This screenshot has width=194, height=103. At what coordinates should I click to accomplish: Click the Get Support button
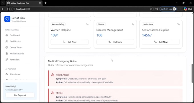point(20,95)
